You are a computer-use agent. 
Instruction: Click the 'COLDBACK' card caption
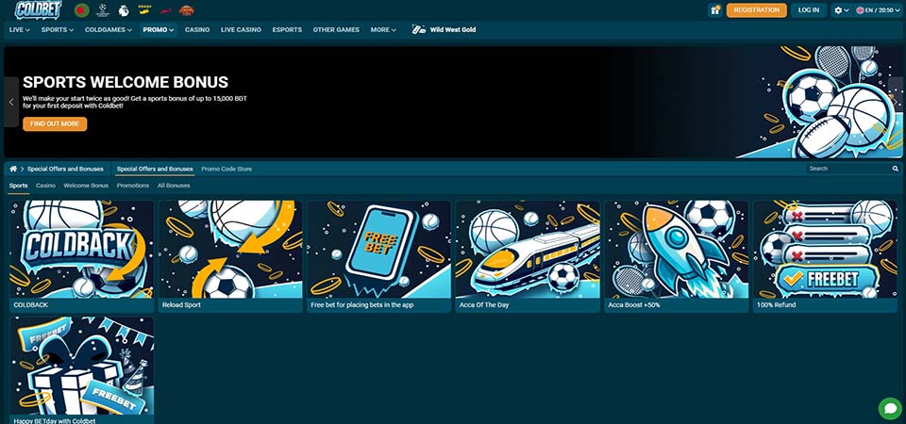pyautogui.click(x=30, y=304)
